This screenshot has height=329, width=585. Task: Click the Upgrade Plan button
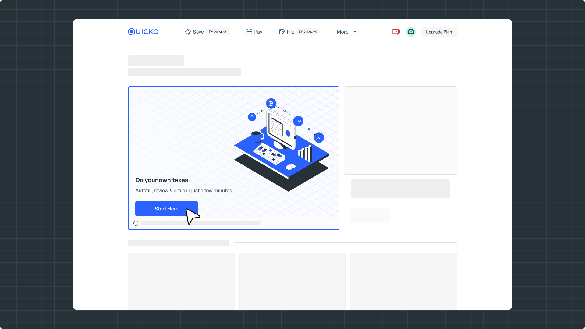click(438, 32)
